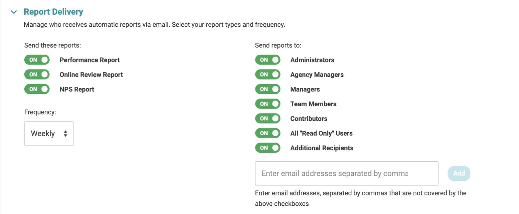This screenshot has width=519, height=214.
Task: Disable the Additional Recipients toggle
Action: pyautogui.click(x=268, y=148)
